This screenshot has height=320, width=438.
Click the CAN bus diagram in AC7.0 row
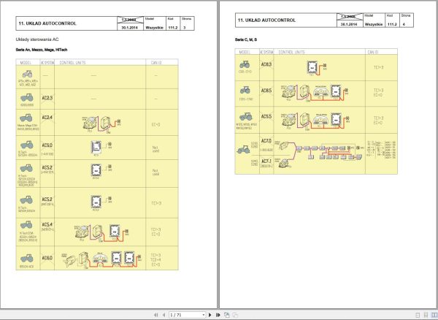(319, 153)
